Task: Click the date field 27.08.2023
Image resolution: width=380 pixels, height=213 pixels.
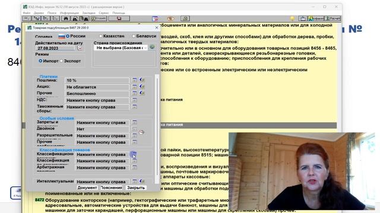Action: (x=55, y=48)
